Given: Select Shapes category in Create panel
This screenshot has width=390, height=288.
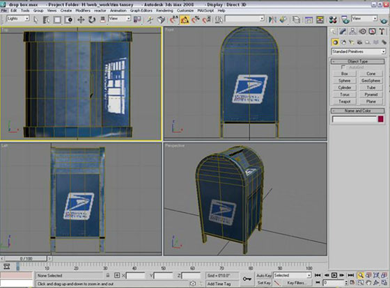Looking at the screenshot, I should pyautogui.click(x=343, y=42).
